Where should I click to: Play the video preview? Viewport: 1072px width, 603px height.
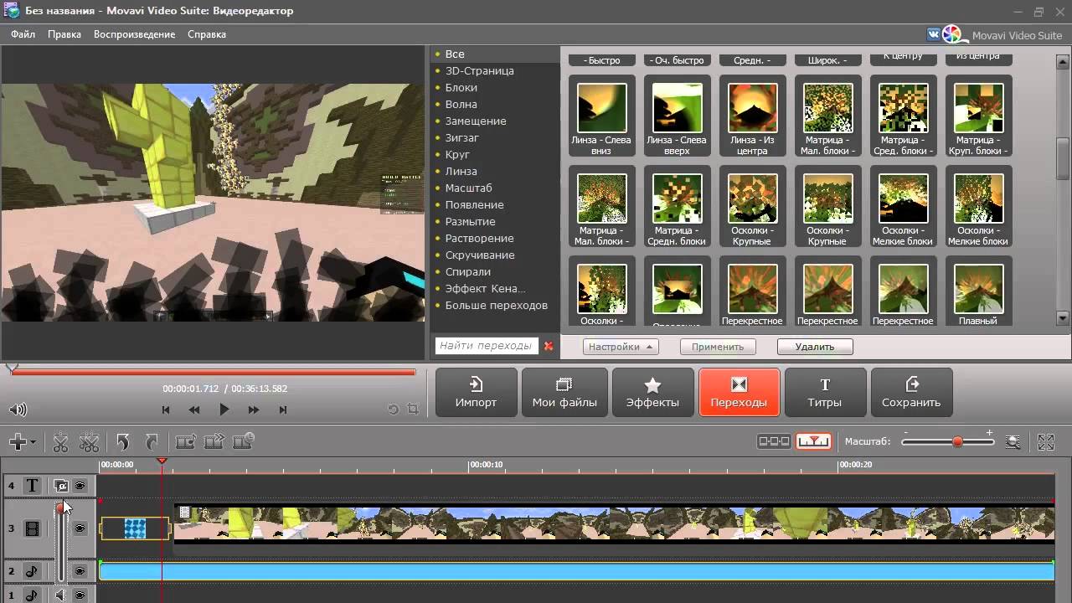224,410
